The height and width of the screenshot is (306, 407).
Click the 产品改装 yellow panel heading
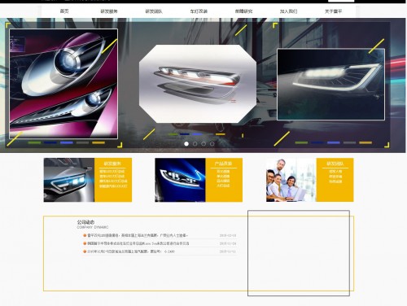point(223,164)
